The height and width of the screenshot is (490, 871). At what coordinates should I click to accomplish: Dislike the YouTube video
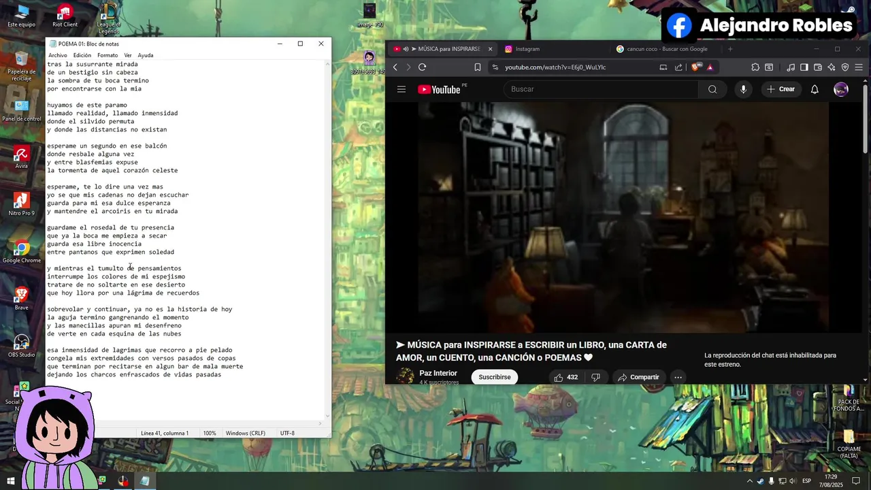coord(596,377)
